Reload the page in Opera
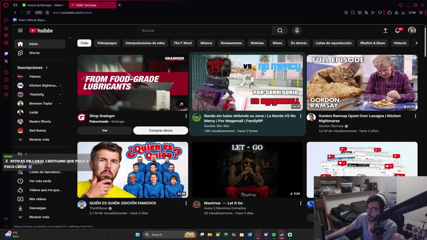The image size is (427, 240). [x=28, y=12]
